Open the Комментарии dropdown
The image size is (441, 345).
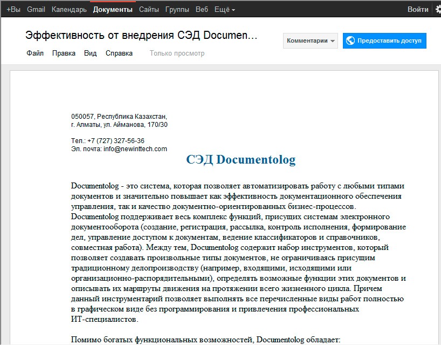310,40
